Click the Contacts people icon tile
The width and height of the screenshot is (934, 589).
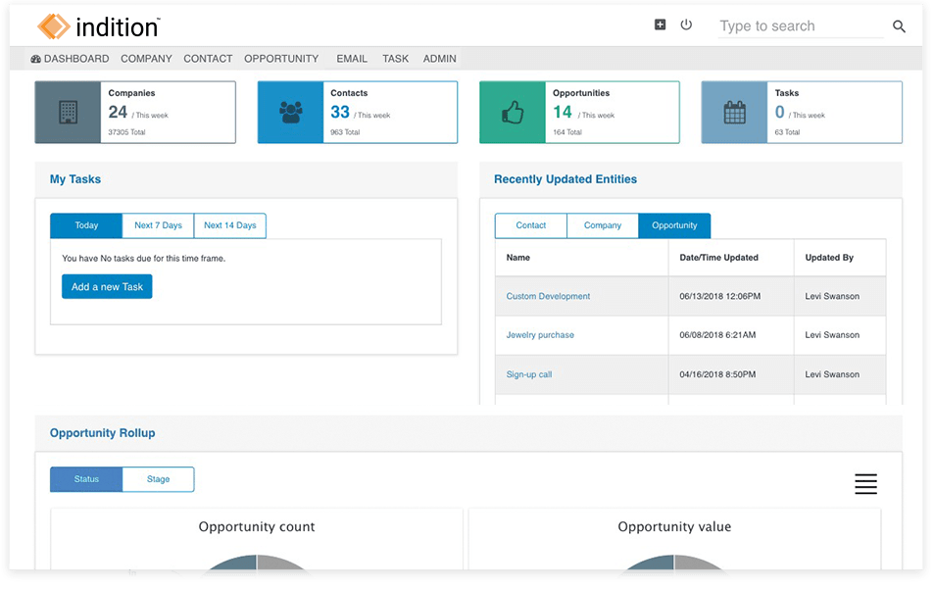click(291, 112)
